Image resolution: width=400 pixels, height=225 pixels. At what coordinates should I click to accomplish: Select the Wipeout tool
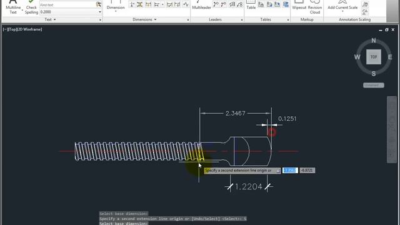[x=299, y=5]
